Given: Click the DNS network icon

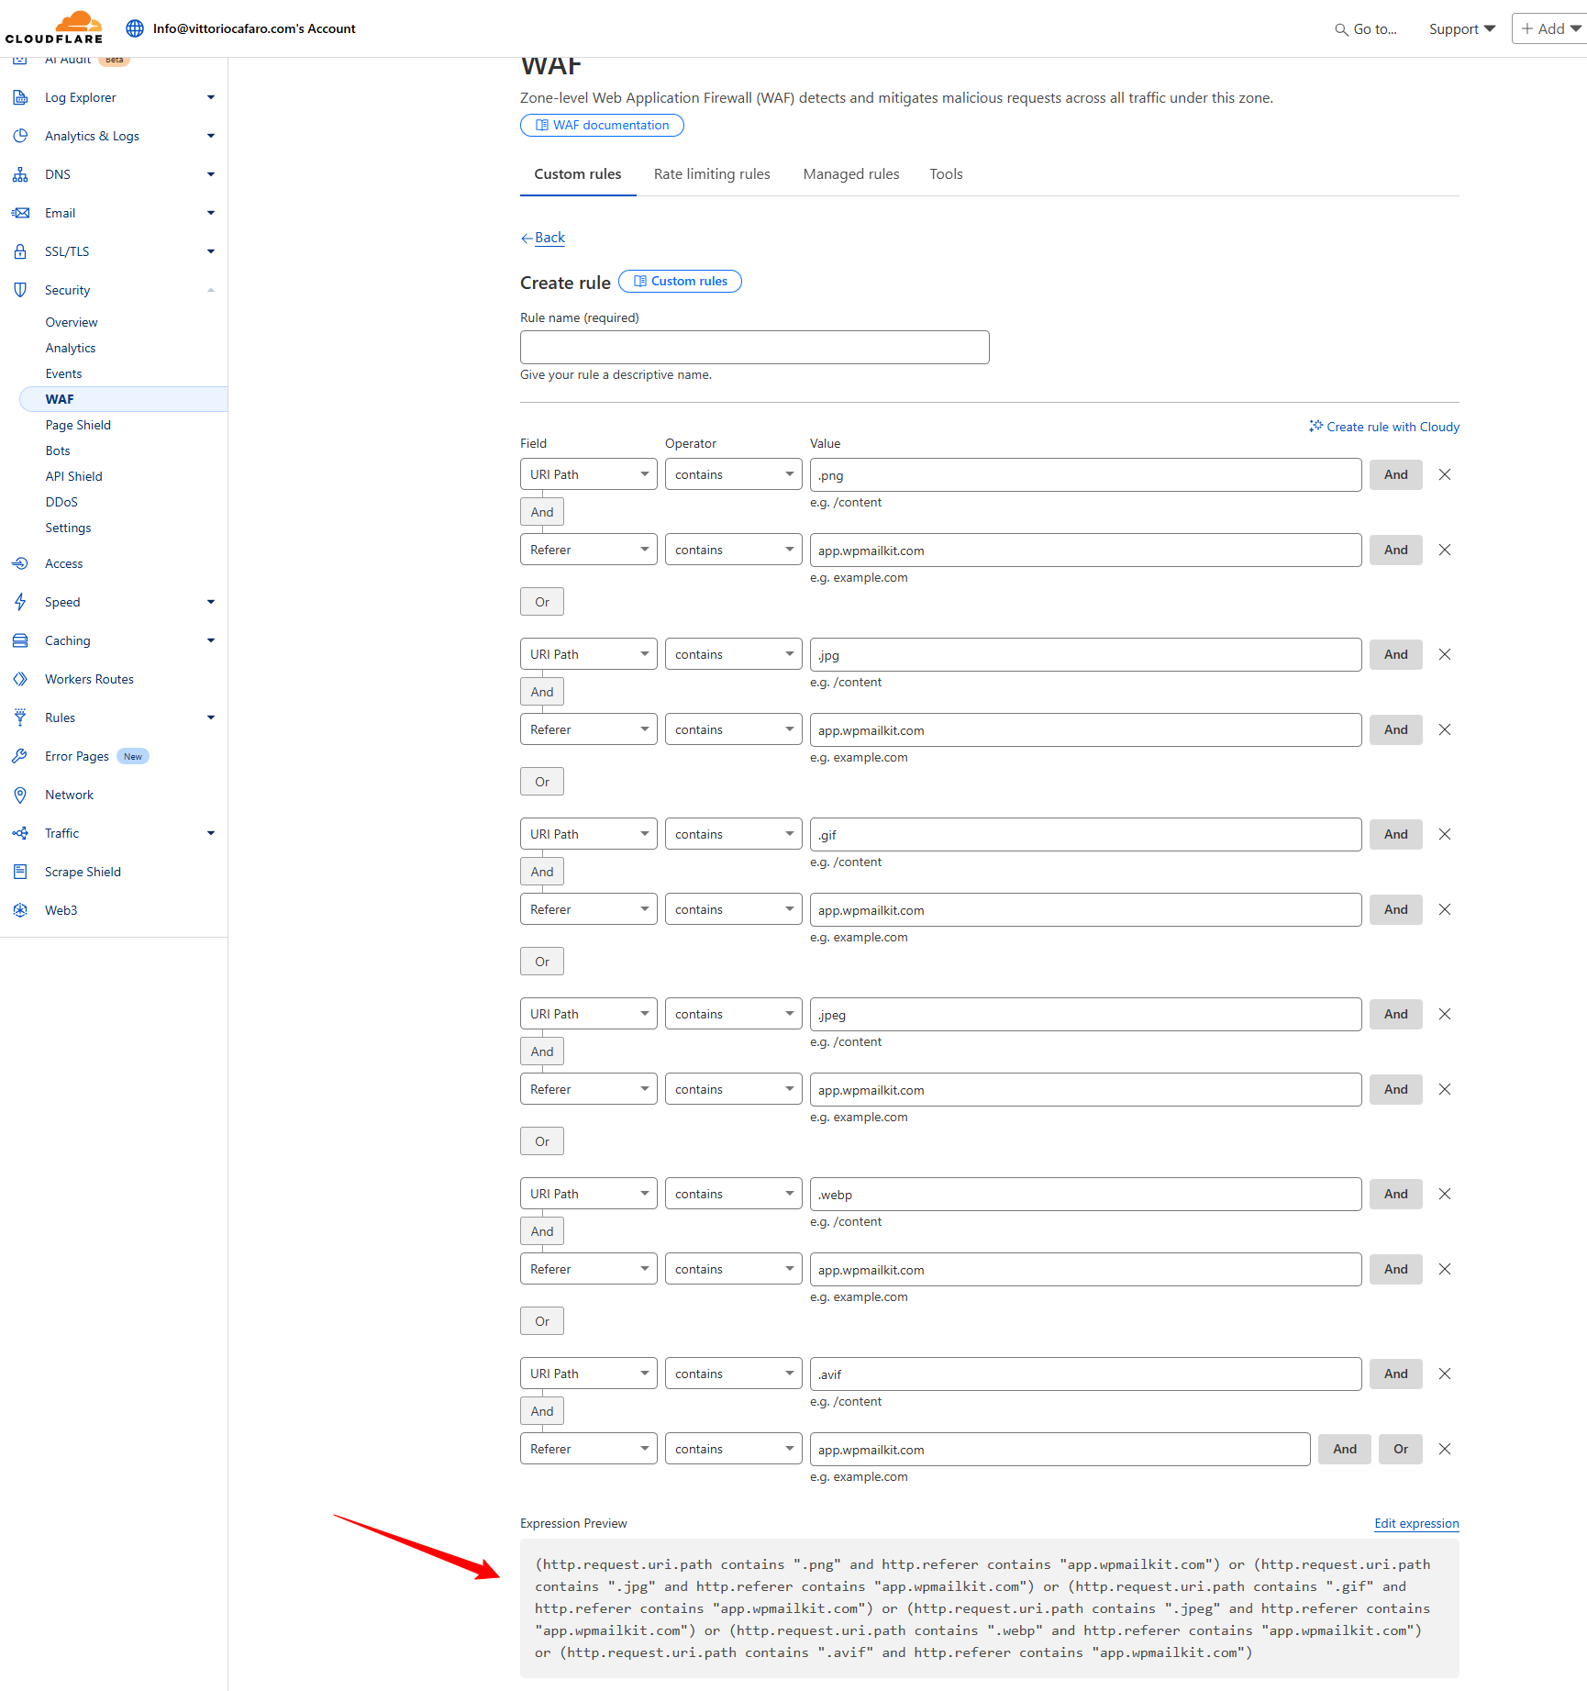Looking at the screenshot, I should click(x=20, y=174).
